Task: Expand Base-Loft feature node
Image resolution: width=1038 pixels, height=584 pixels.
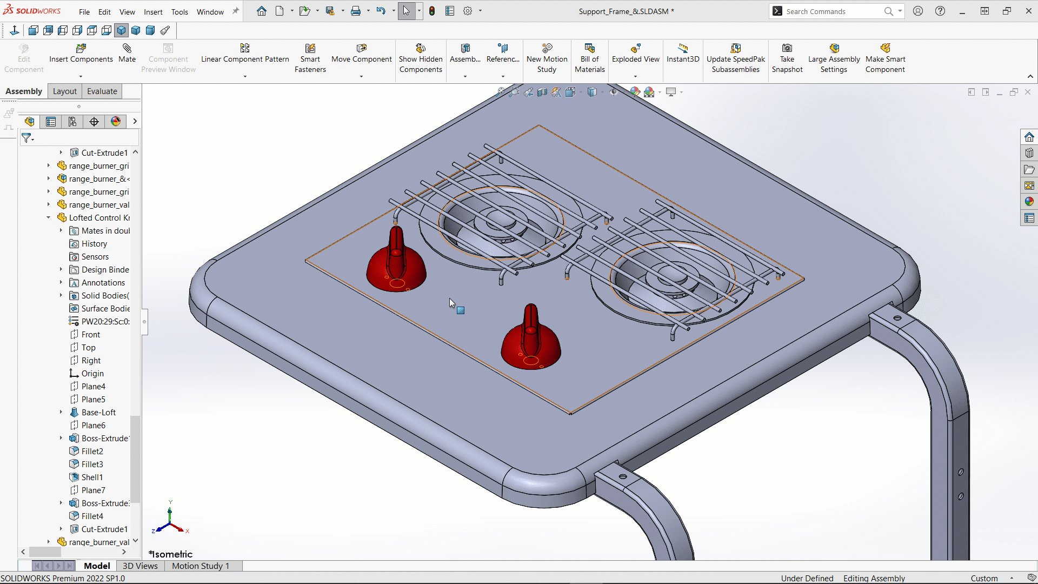Action: 61,412
